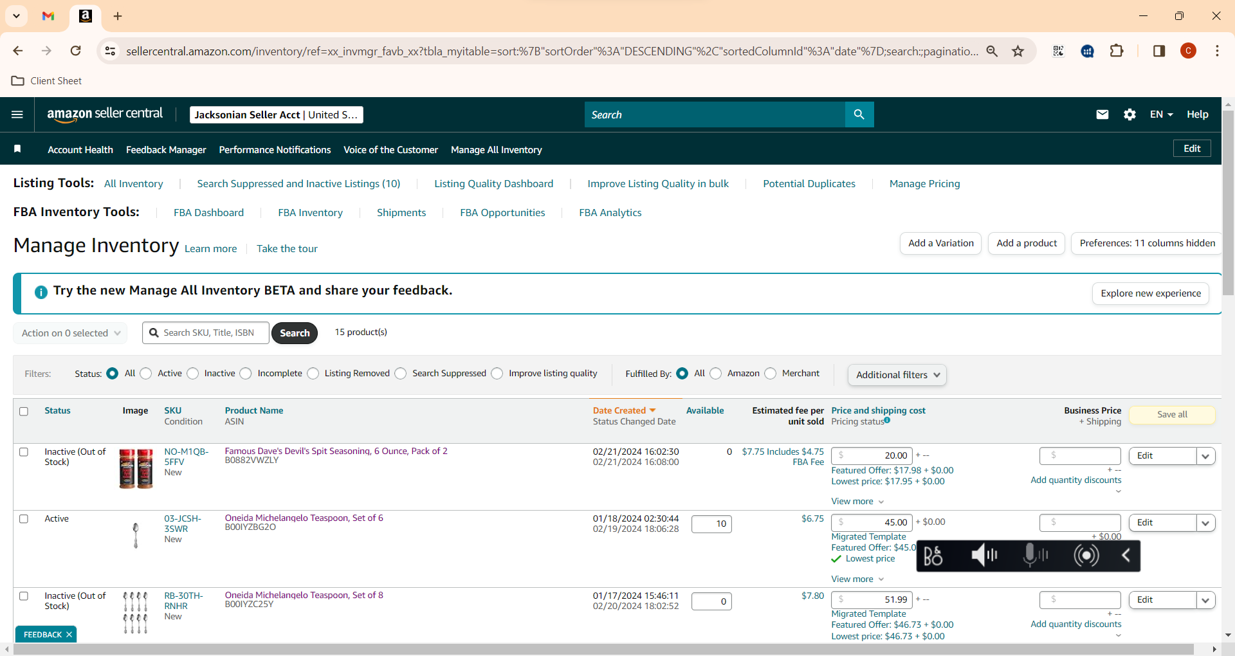This screenshot has width=1235, height=656.
Task: Open a new browser tab
Action: (x=118, y=16)
